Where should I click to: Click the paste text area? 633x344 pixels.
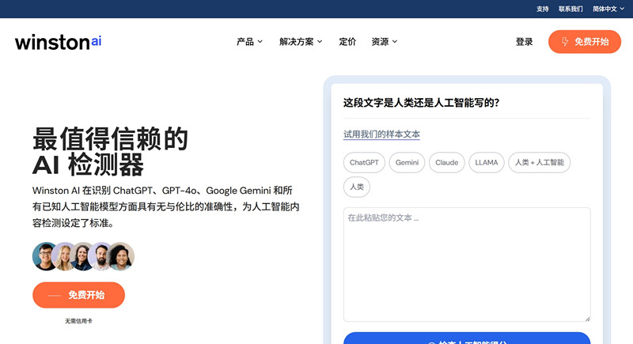coord(467,265)
